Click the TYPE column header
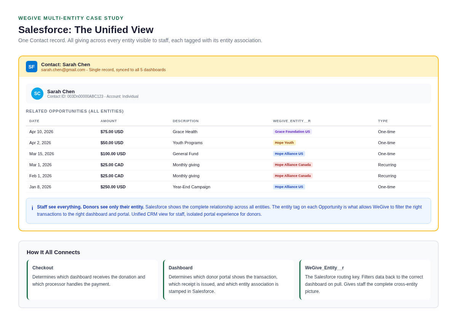This screenshot has height=331, width=457. [x=383, y=121]
